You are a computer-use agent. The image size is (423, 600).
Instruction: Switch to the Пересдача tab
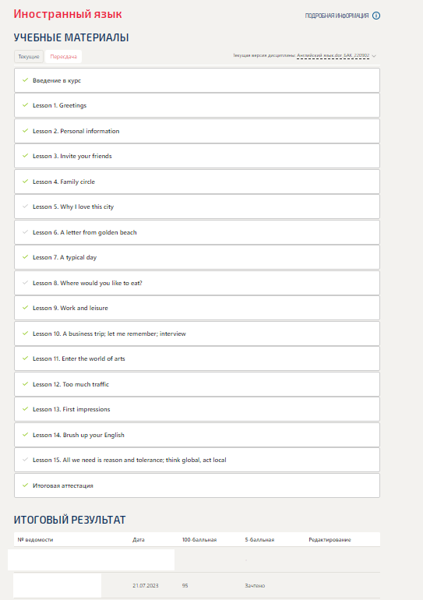point(63,57)
